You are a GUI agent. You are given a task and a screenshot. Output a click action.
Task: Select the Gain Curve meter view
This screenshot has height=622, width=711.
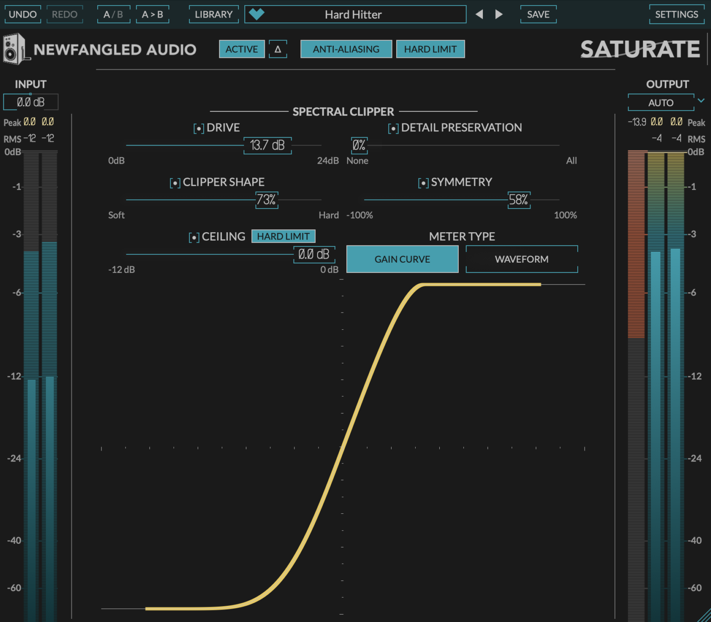click(x=402, y=259)
